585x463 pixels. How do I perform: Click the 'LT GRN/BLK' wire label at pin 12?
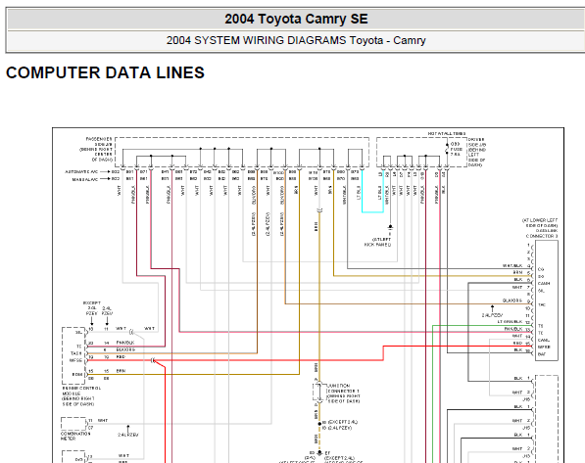pos(510,322)
